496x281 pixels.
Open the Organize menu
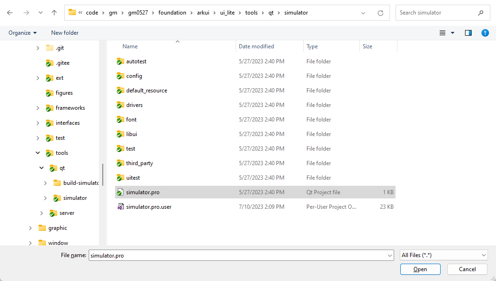click(x=23, y=33)
